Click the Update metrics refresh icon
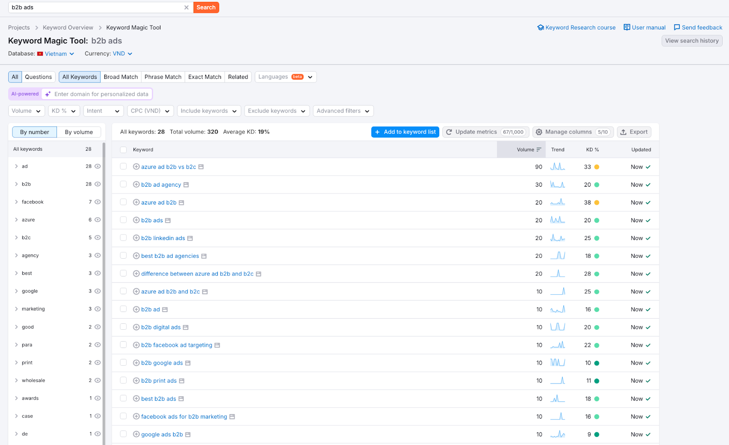 pos(449,132)
